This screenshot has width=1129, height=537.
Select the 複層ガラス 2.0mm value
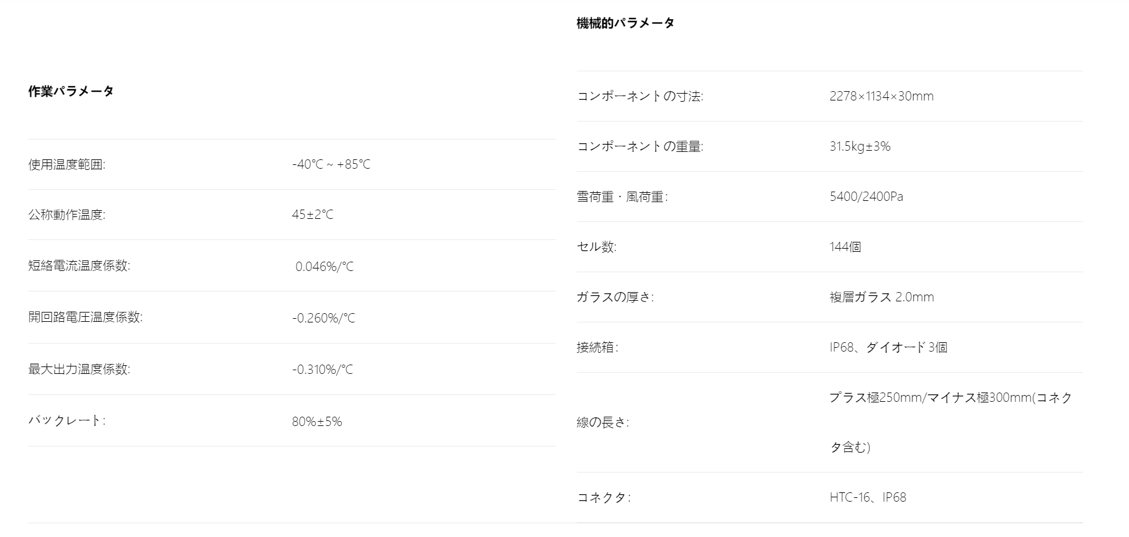(x=881, y=298)
